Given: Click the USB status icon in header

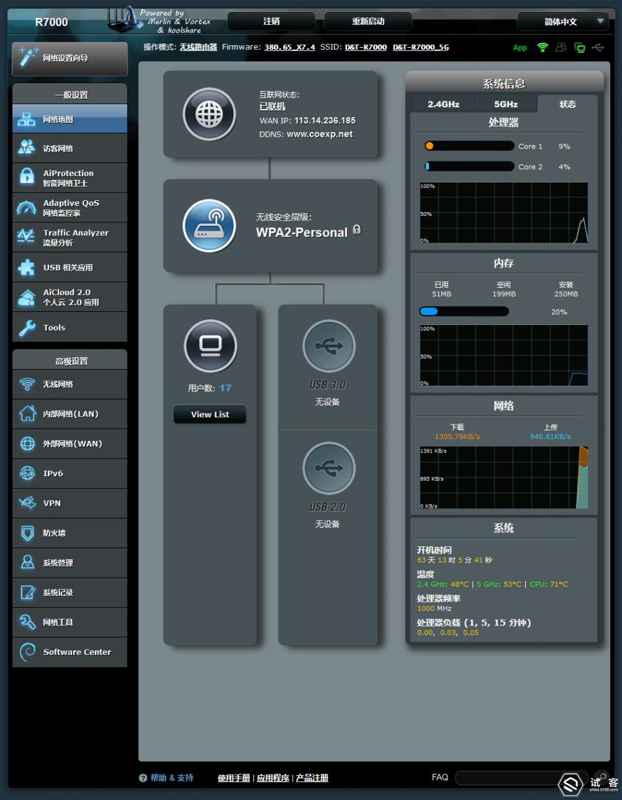Looking at the screenshot, I should (x=597, y=48).
